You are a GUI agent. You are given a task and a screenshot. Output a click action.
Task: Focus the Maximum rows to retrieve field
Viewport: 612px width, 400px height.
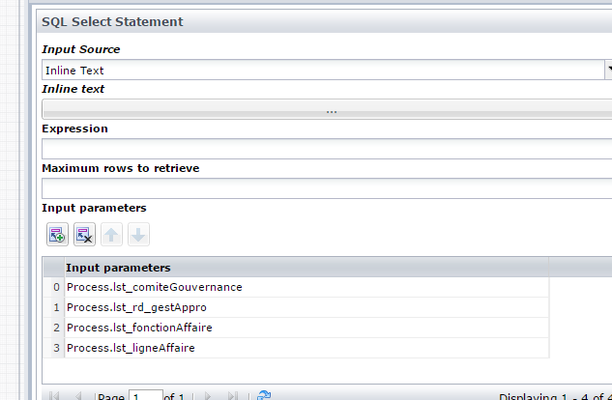pos(327,188)
